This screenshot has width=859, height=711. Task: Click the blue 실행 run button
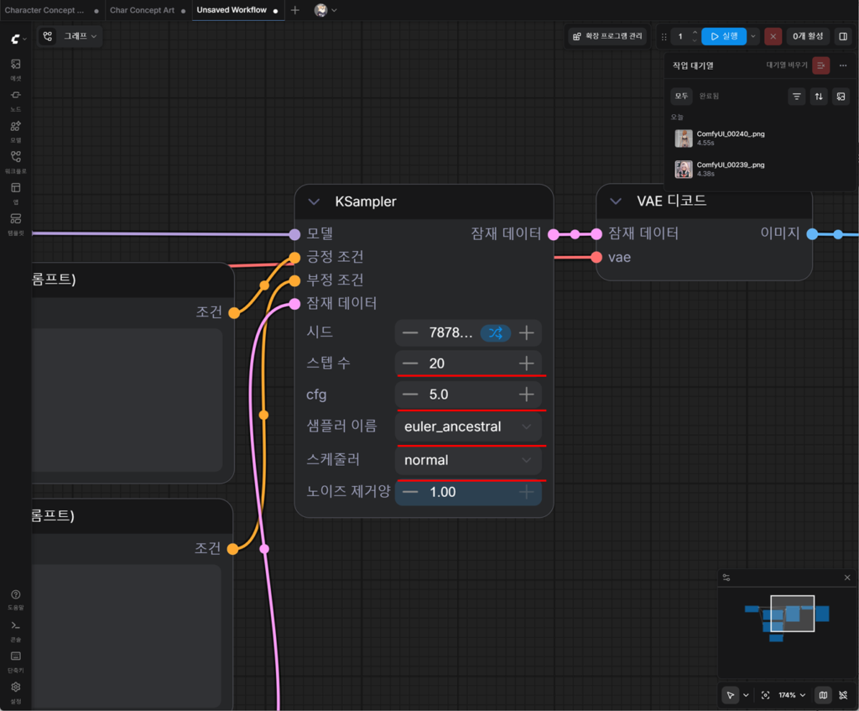724,36
